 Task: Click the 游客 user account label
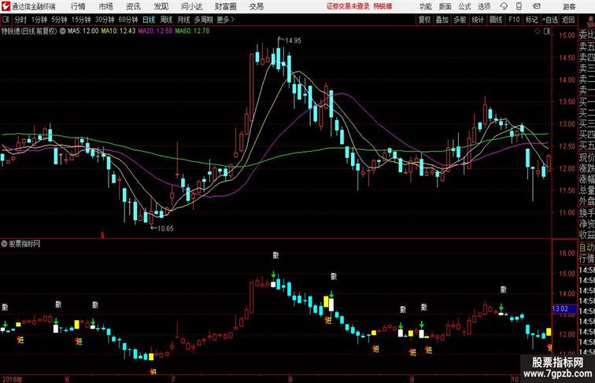(x=569, y=6)
